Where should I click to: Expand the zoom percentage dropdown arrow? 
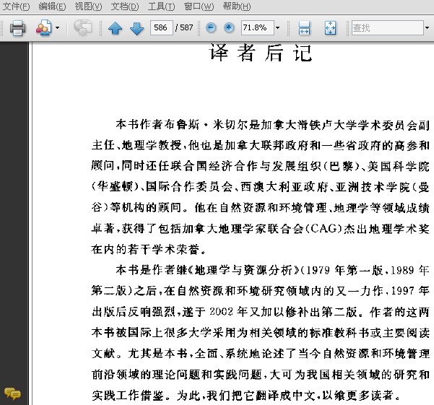pyautogui.click(x=277, y=27)
